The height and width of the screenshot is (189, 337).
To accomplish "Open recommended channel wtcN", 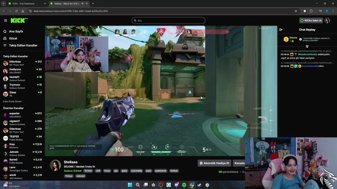I will [x=22, y=176].
